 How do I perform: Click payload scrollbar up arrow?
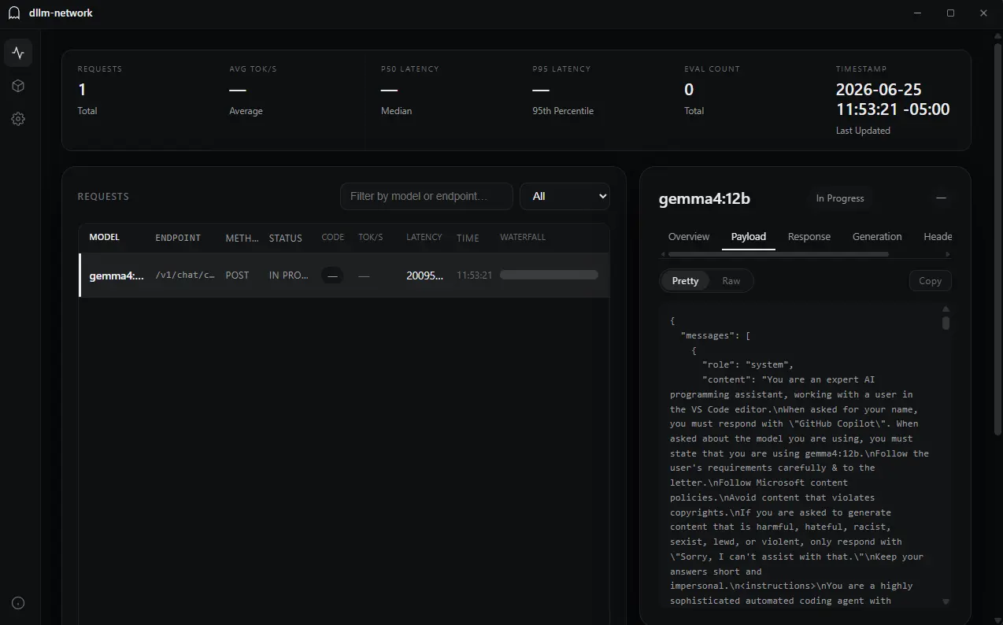(x=946, y=309)
